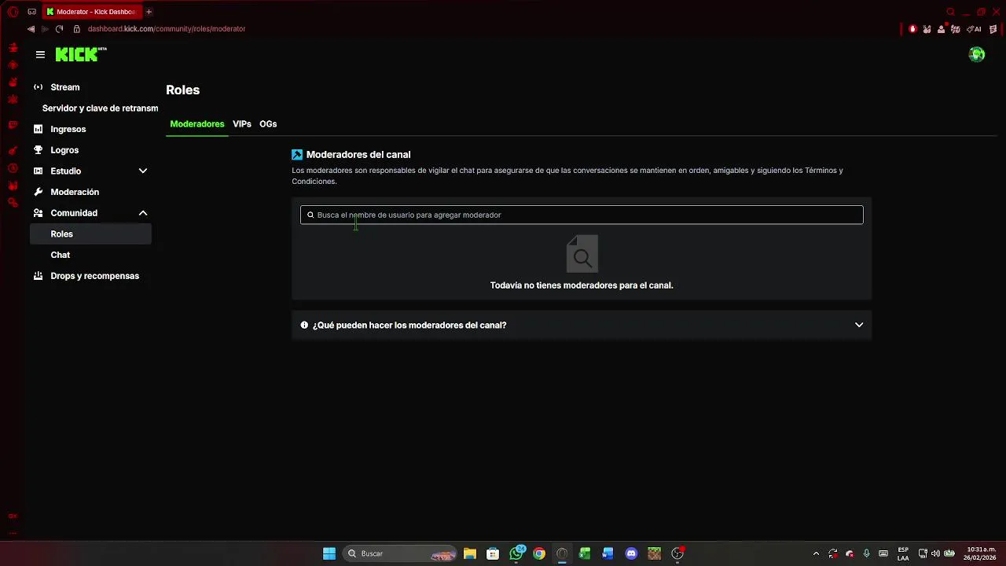Viewport: 1006px width, 566px height.
Task: Click the browser address bar URL
Action: click(167, 29)
